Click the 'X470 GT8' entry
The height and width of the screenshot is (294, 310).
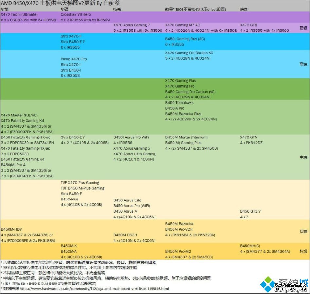click(x=248, y=25)
